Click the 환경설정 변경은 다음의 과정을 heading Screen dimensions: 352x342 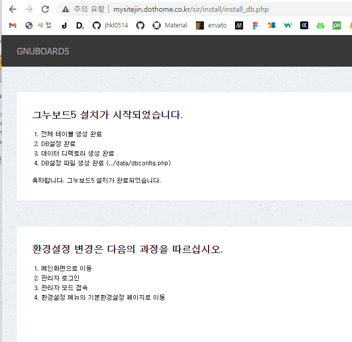click(x=128, y=249)
